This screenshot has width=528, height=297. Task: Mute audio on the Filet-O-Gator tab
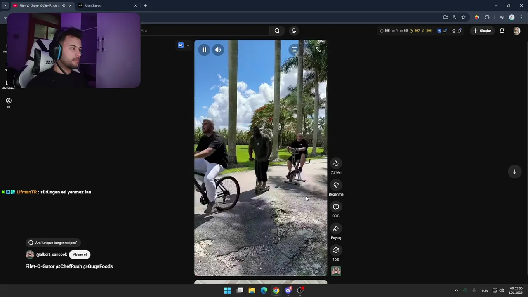[x=64, y=6]
